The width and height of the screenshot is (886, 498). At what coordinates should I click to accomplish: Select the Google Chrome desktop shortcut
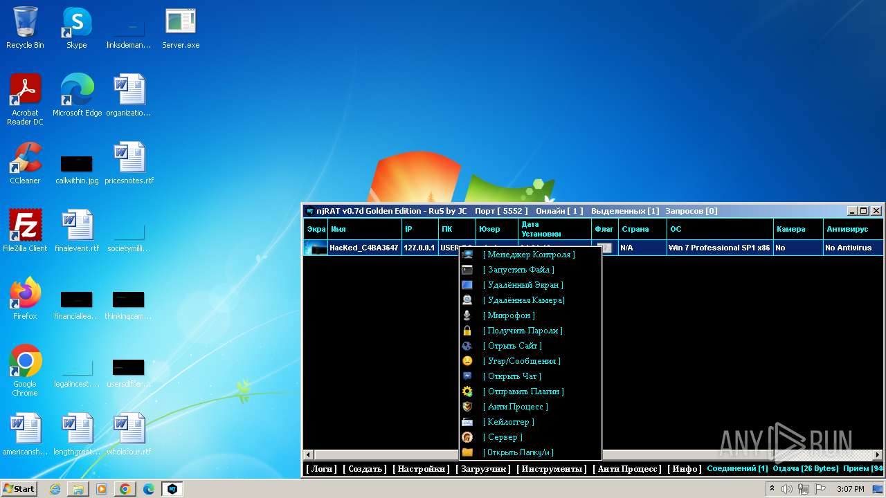25,371
